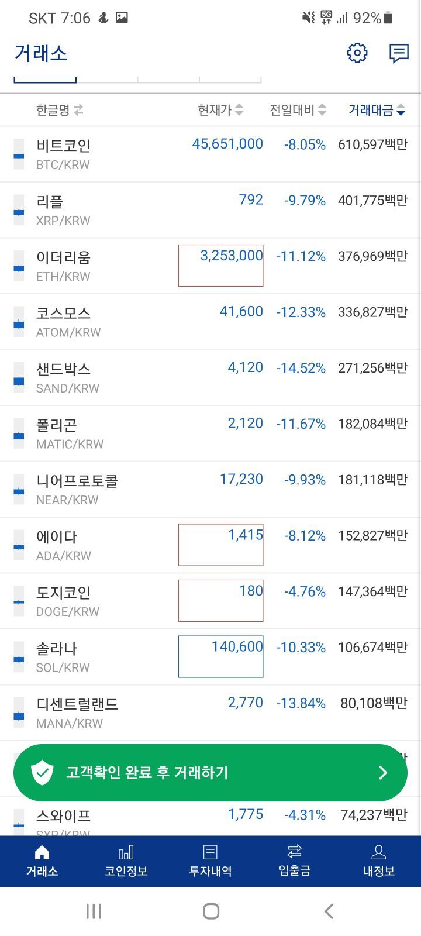
Task: Sort by 현재가 column
Action: [220, 109]
